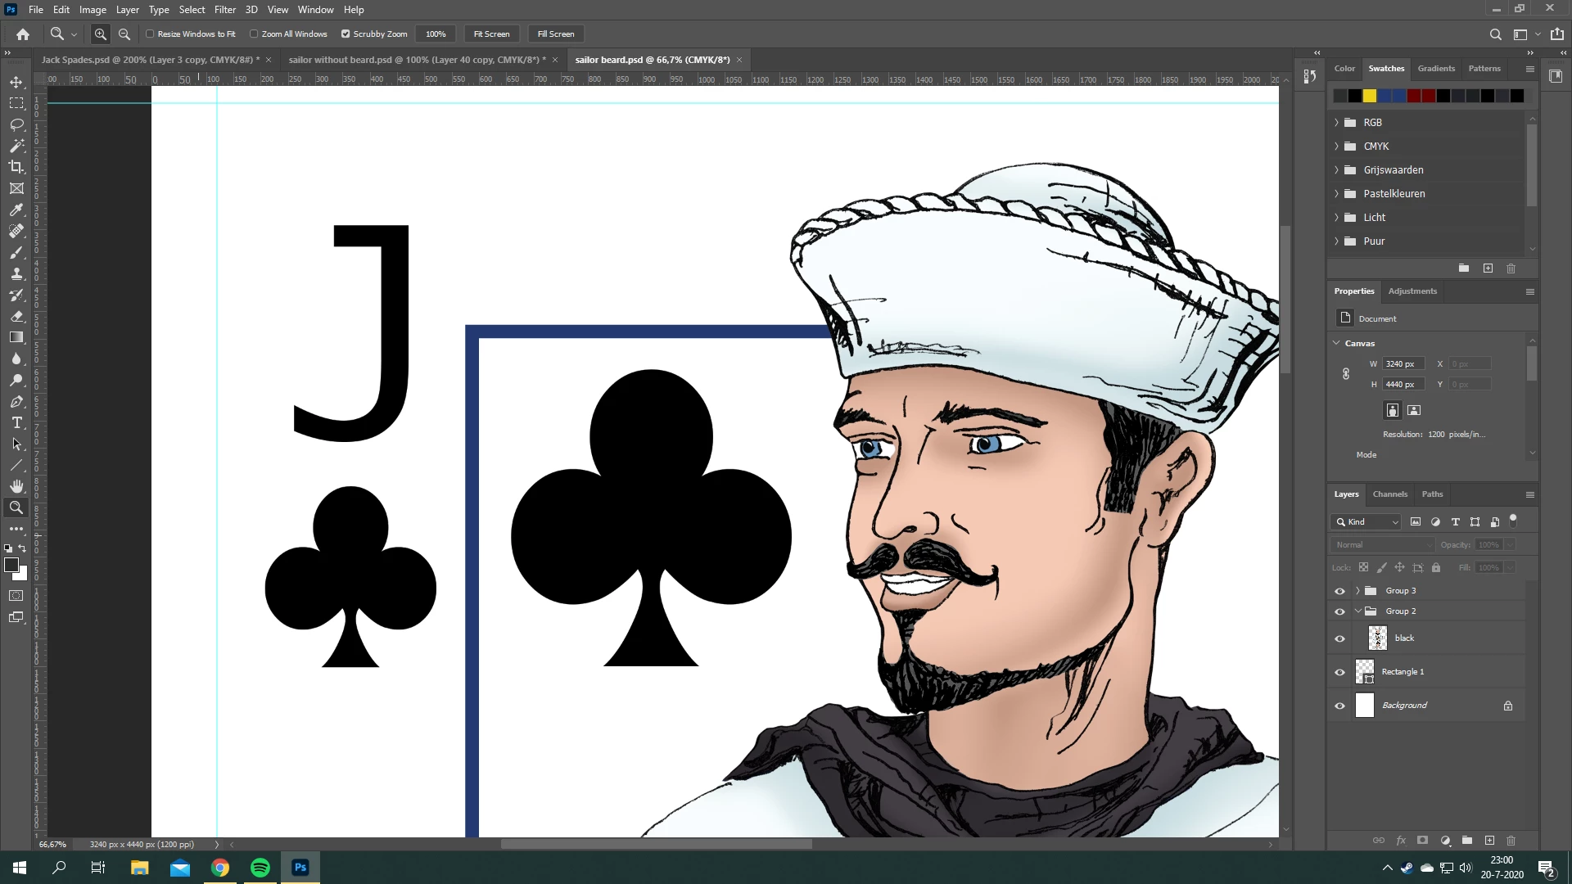Click the Zoom Out magnifier icon
Screen dimensions: 1572x884
pos(124,34)
